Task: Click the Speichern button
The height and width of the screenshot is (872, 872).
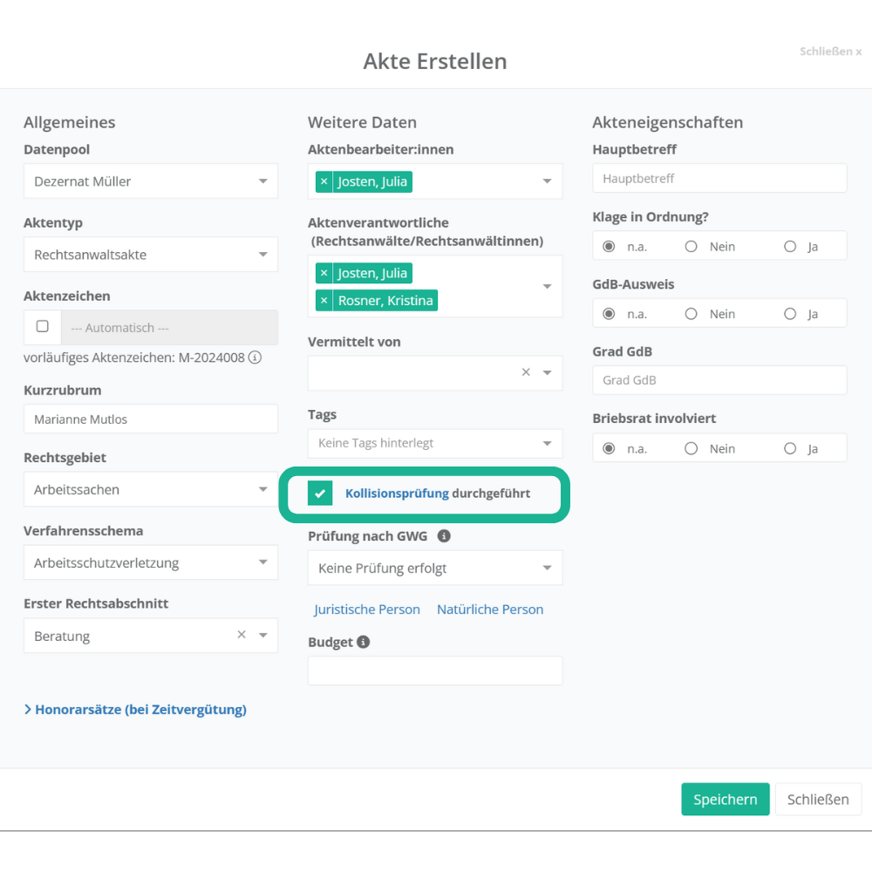Action: 725,800
